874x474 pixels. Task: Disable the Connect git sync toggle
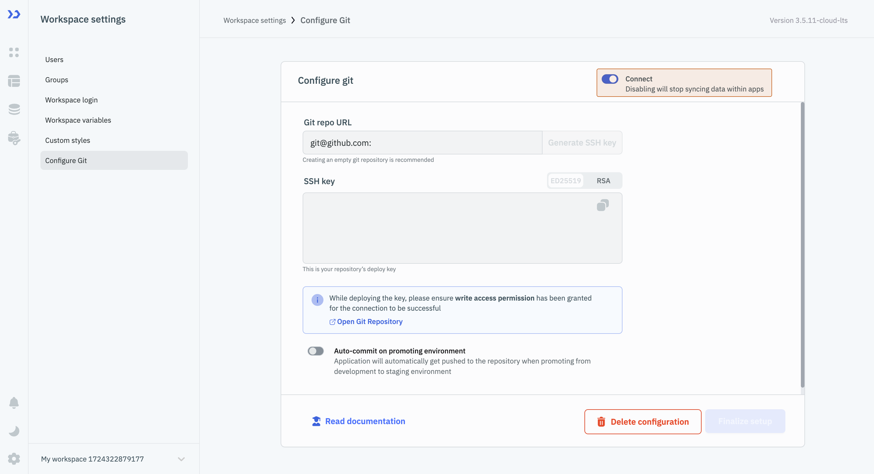tap(610, 79)
